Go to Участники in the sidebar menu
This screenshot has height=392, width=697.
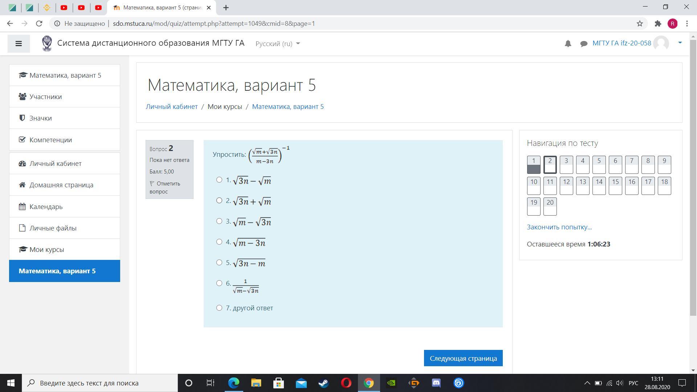[46, 97]
